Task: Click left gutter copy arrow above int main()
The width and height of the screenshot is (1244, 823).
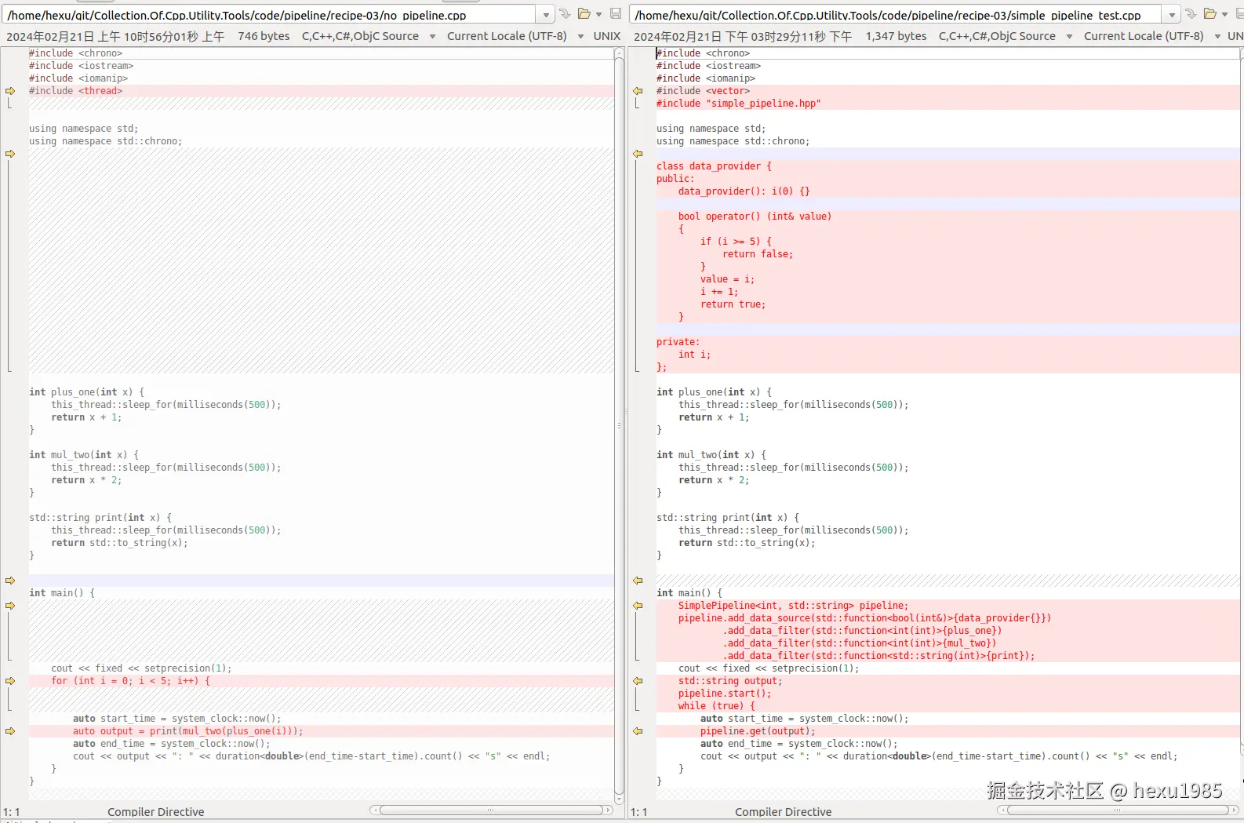Action: tap(10, 581)
